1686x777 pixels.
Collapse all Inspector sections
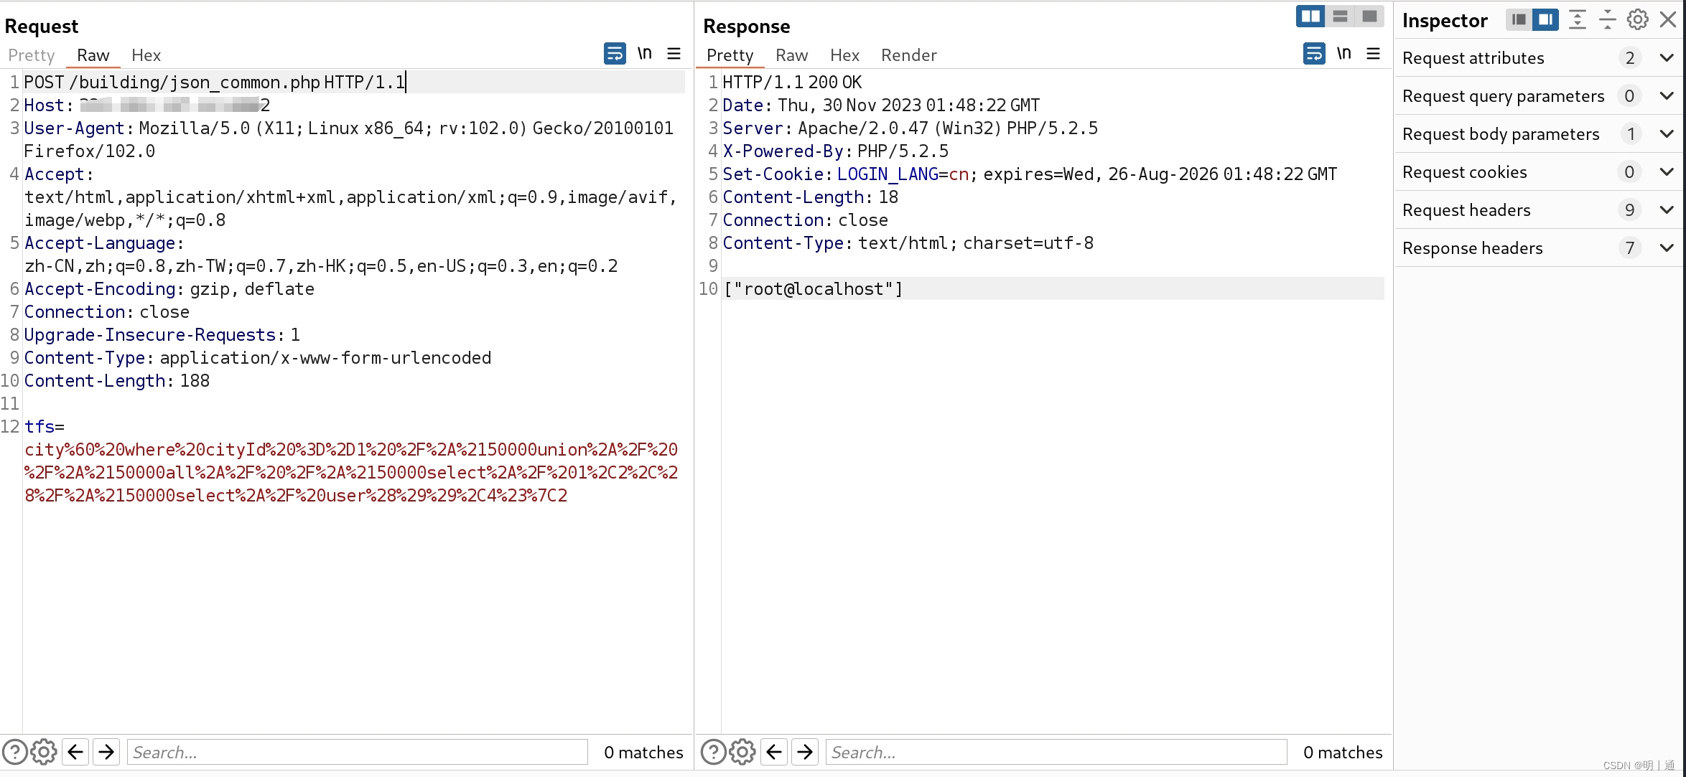(1607, 19)
